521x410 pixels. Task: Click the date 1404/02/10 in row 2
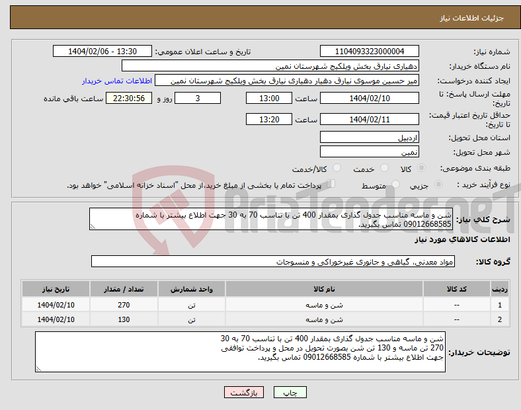tap(56, 319)
